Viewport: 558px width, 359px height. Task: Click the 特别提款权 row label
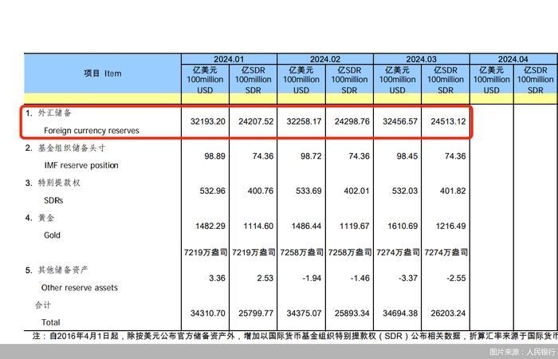[59, 183]
